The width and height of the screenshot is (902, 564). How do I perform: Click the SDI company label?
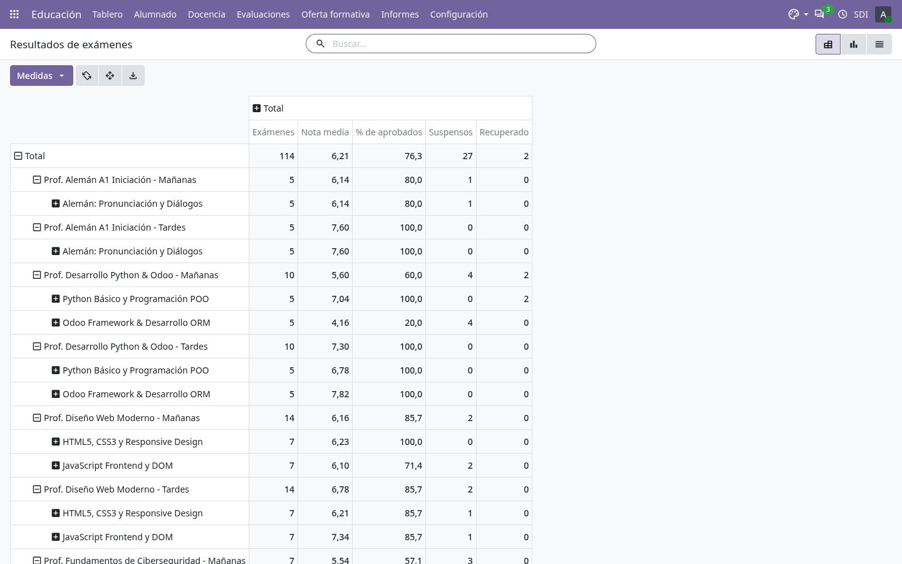click(861, 14)
